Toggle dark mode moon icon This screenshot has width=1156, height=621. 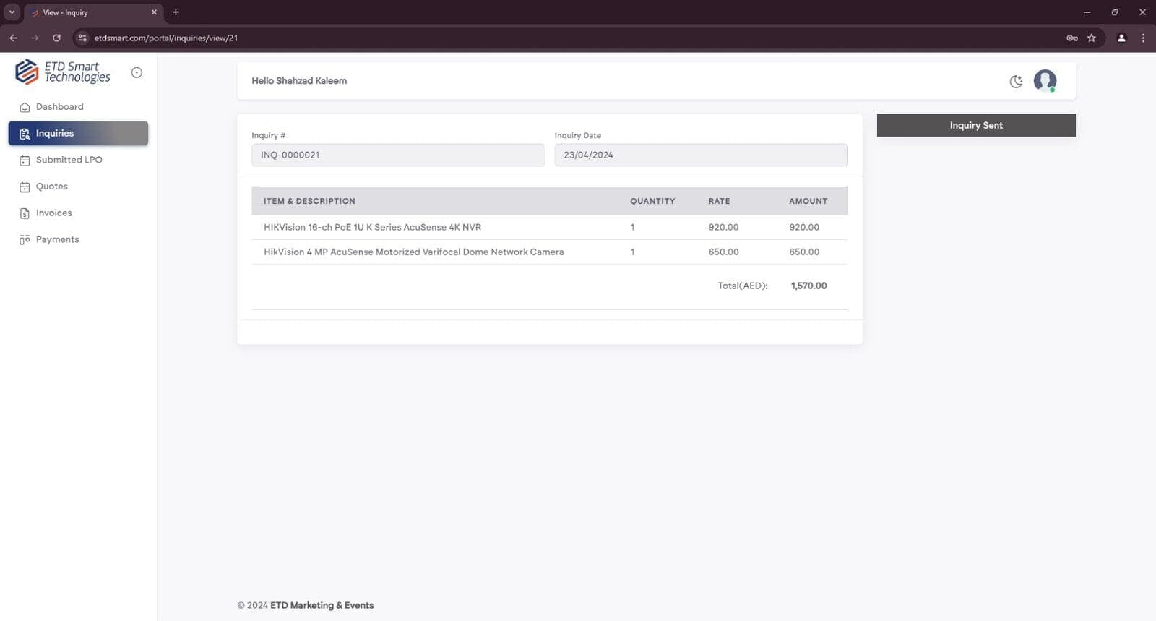[x=1016, y=81]
